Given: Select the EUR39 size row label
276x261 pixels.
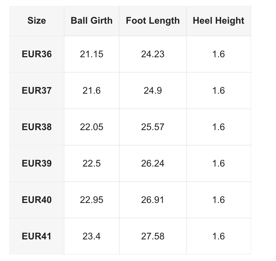Looking at the screenshot, I should pyautogui.click(x=37, y=163).
